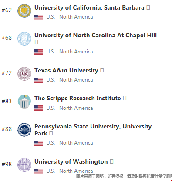Select the #83 ranking number

[7, 101]
